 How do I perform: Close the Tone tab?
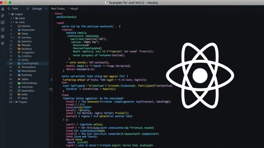(x=28, y=8)
